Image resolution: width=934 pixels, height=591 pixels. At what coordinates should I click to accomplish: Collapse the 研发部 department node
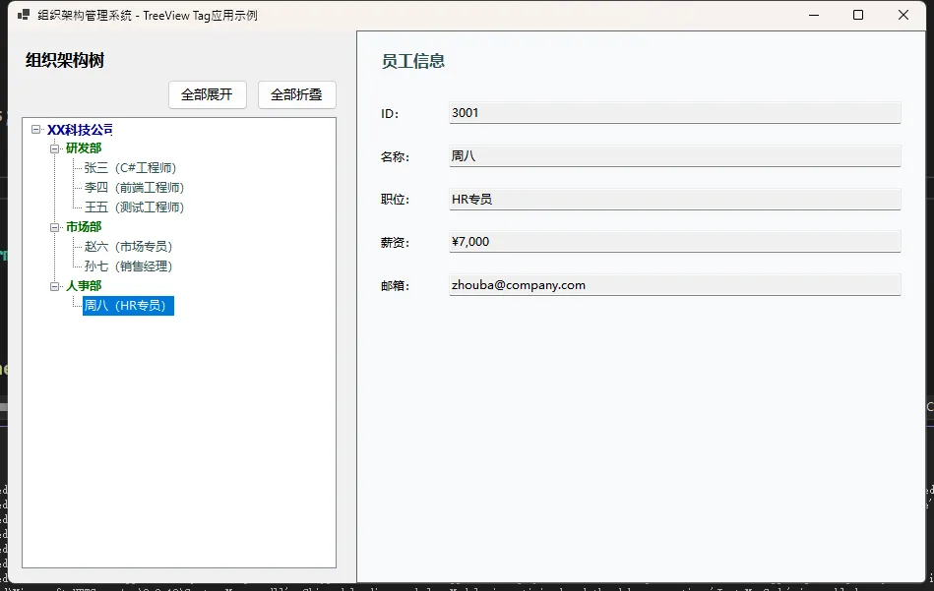point(55,148)
